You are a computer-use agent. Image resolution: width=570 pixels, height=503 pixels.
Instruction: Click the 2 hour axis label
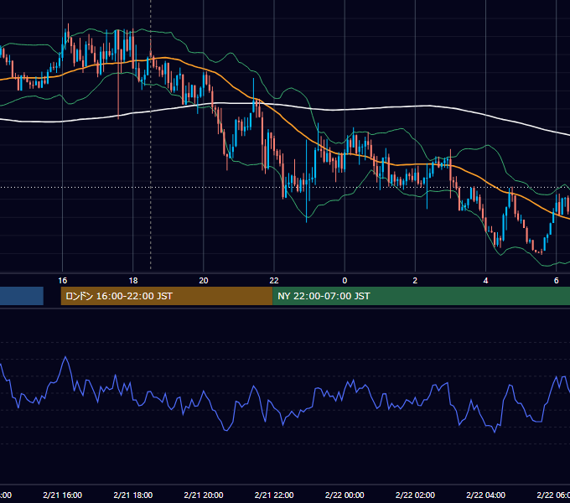click(x=415, y=280)
